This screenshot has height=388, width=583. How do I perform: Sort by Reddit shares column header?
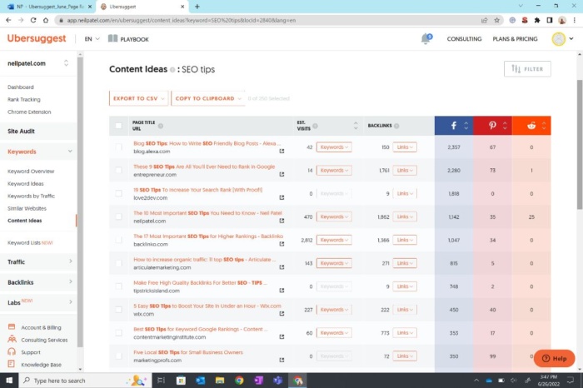click(x=531, y=126)
